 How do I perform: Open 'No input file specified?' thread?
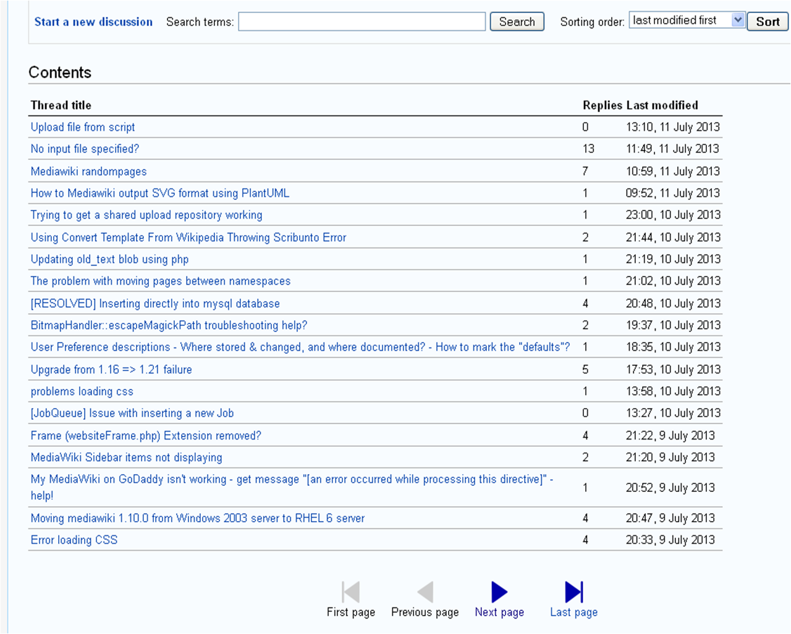point(85,149)
